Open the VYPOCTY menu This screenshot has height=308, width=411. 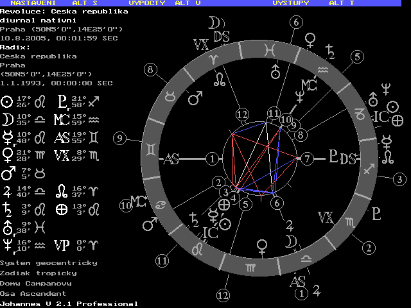coord(146,3)
